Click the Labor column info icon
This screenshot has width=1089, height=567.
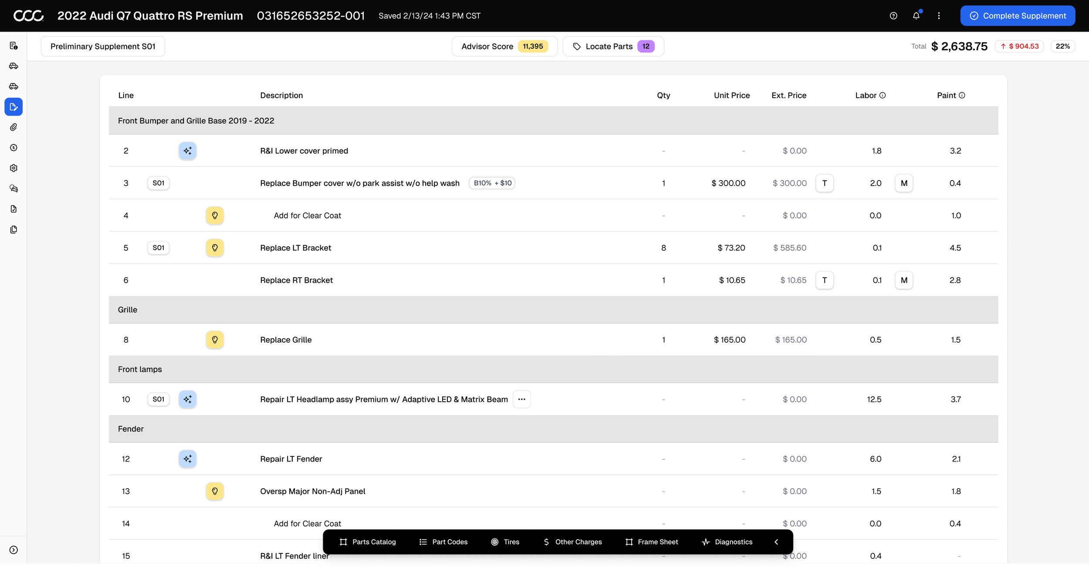883,95
